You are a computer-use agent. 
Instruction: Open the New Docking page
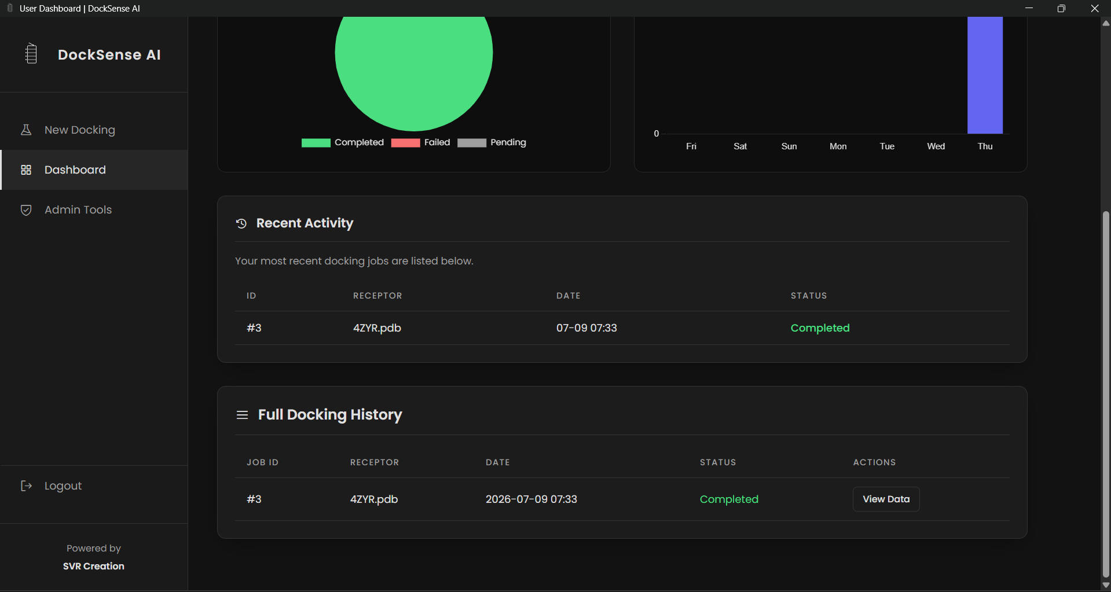[94, 130]
